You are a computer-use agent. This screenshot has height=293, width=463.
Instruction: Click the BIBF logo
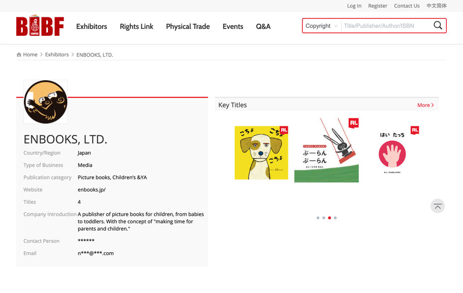tap(40, 25)
